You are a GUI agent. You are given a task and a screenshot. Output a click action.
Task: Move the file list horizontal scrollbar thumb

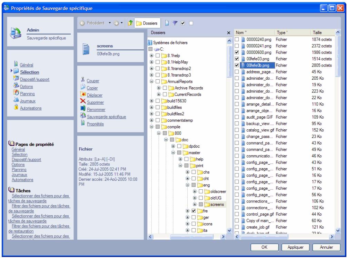point(264,237)
